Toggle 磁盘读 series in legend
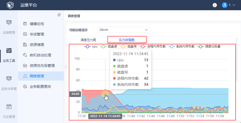The height and width of the screenshot is (123, 241). tap(108, 47)
